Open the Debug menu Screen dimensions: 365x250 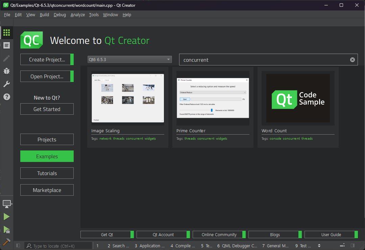coord(60,15)
